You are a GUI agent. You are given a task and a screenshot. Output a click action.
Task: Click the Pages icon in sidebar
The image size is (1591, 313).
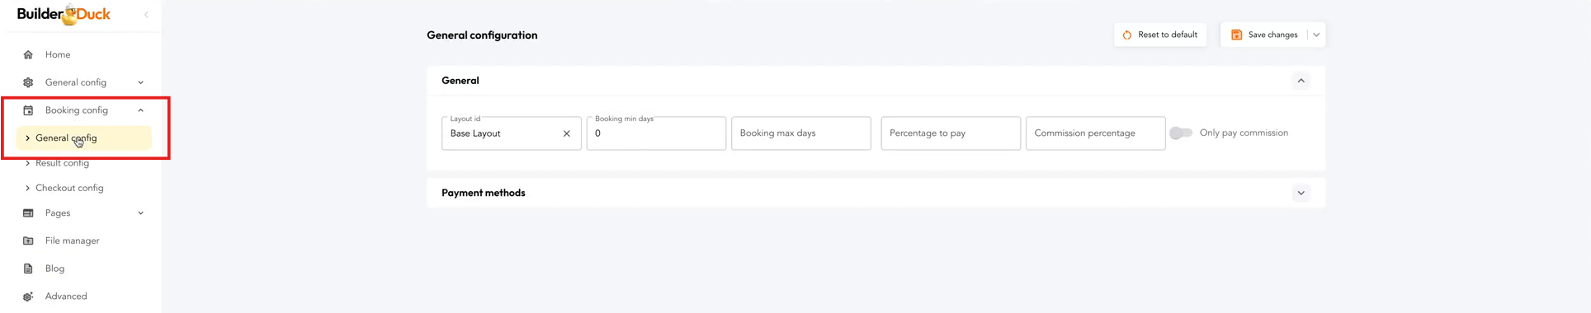28,213
